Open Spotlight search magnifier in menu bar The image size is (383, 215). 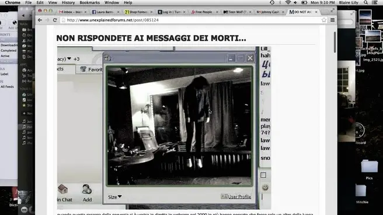(x=365, y=2)
